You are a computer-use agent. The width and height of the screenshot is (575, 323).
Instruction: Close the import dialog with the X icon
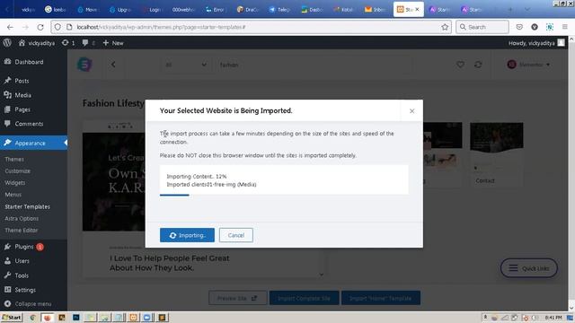[411, 111]
